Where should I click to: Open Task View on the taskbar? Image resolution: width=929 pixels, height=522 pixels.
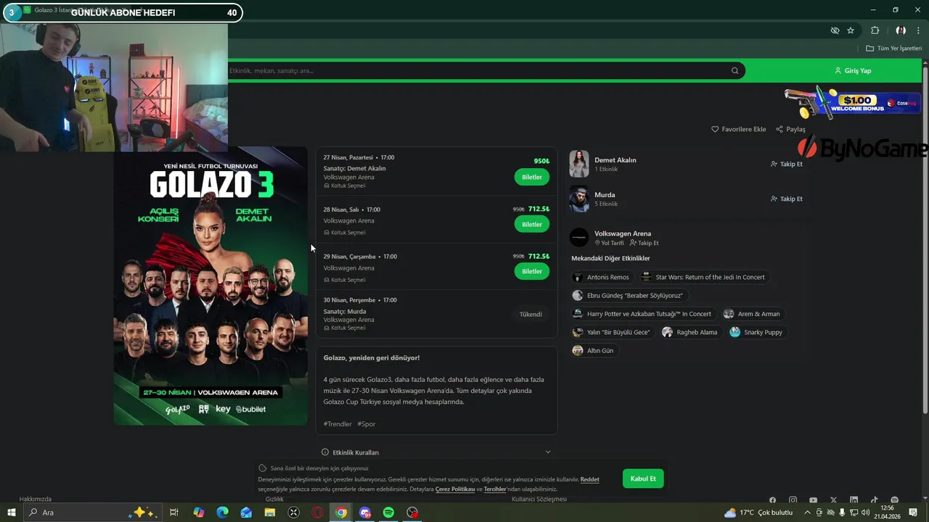click(x=174, y=513)
